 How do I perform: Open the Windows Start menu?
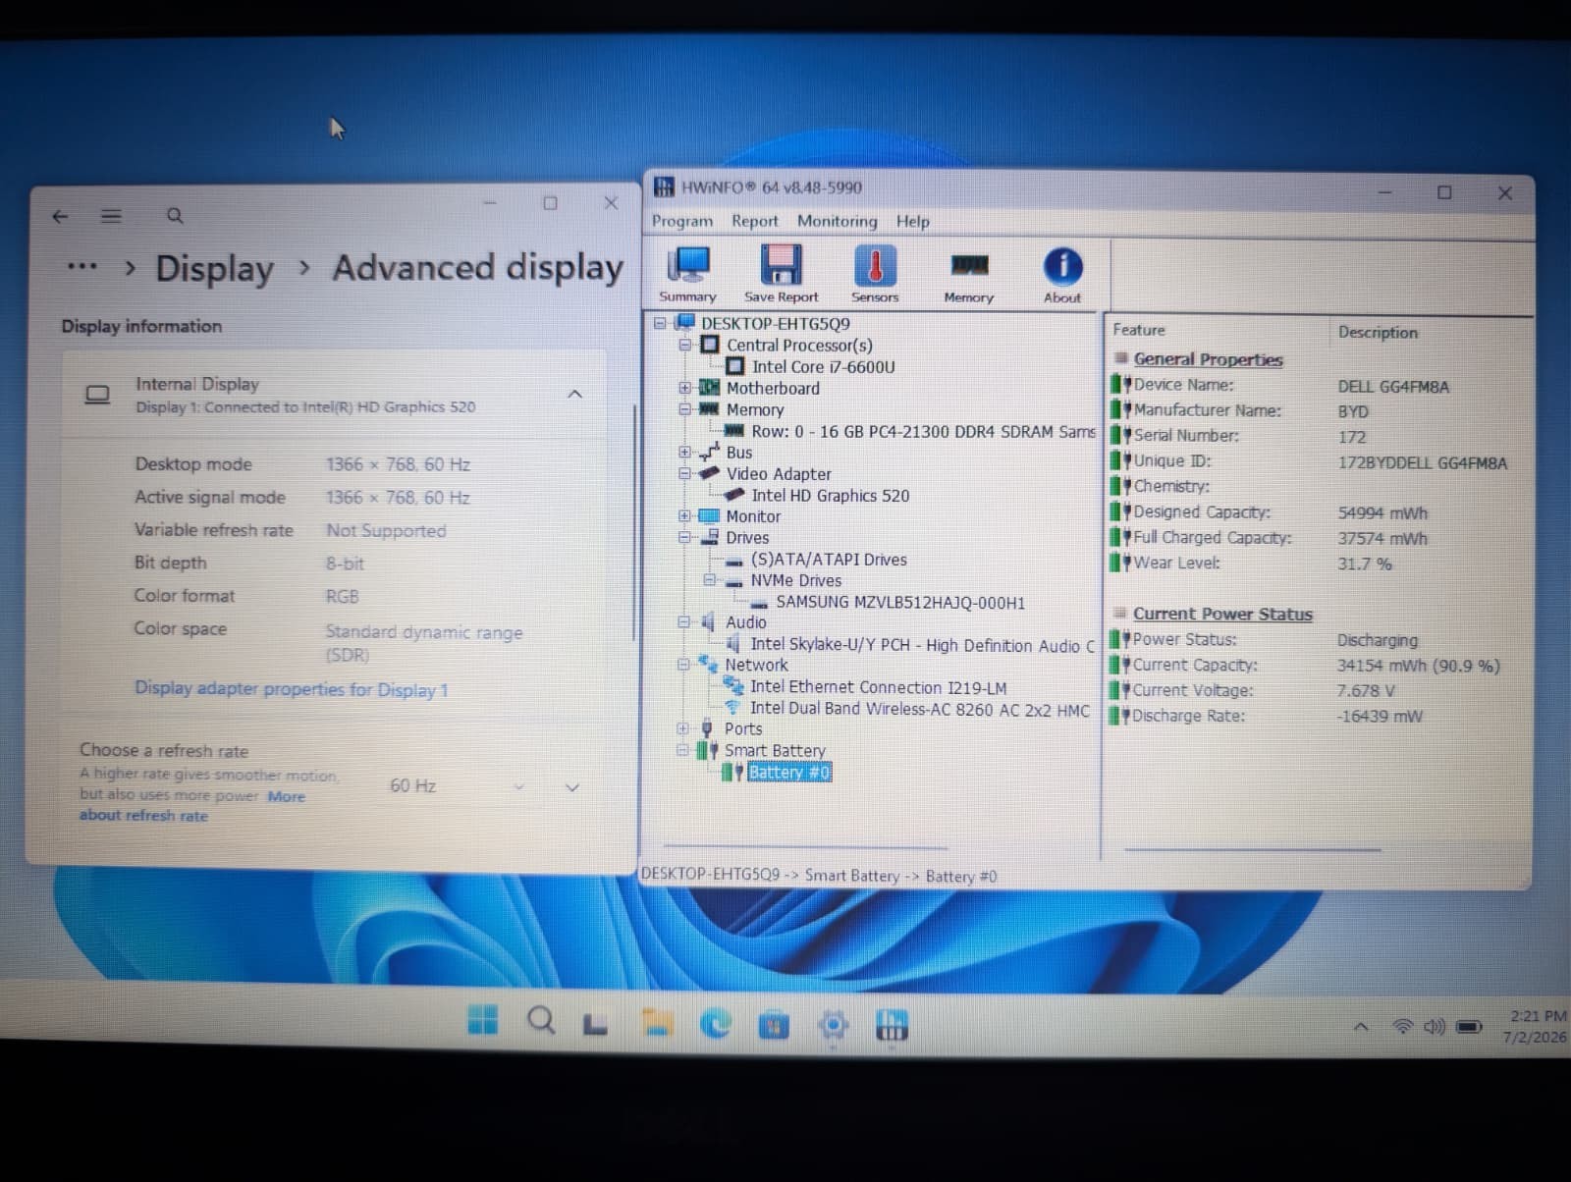click(482, 1020)
